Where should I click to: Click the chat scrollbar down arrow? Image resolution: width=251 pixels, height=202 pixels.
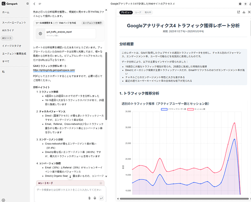106,176
